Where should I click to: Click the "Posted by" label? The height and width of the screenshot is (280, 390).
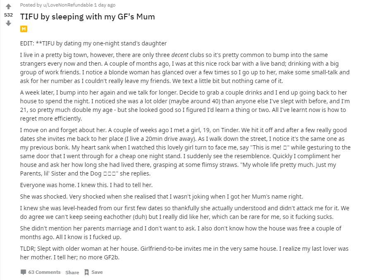[x=31, y=5]
